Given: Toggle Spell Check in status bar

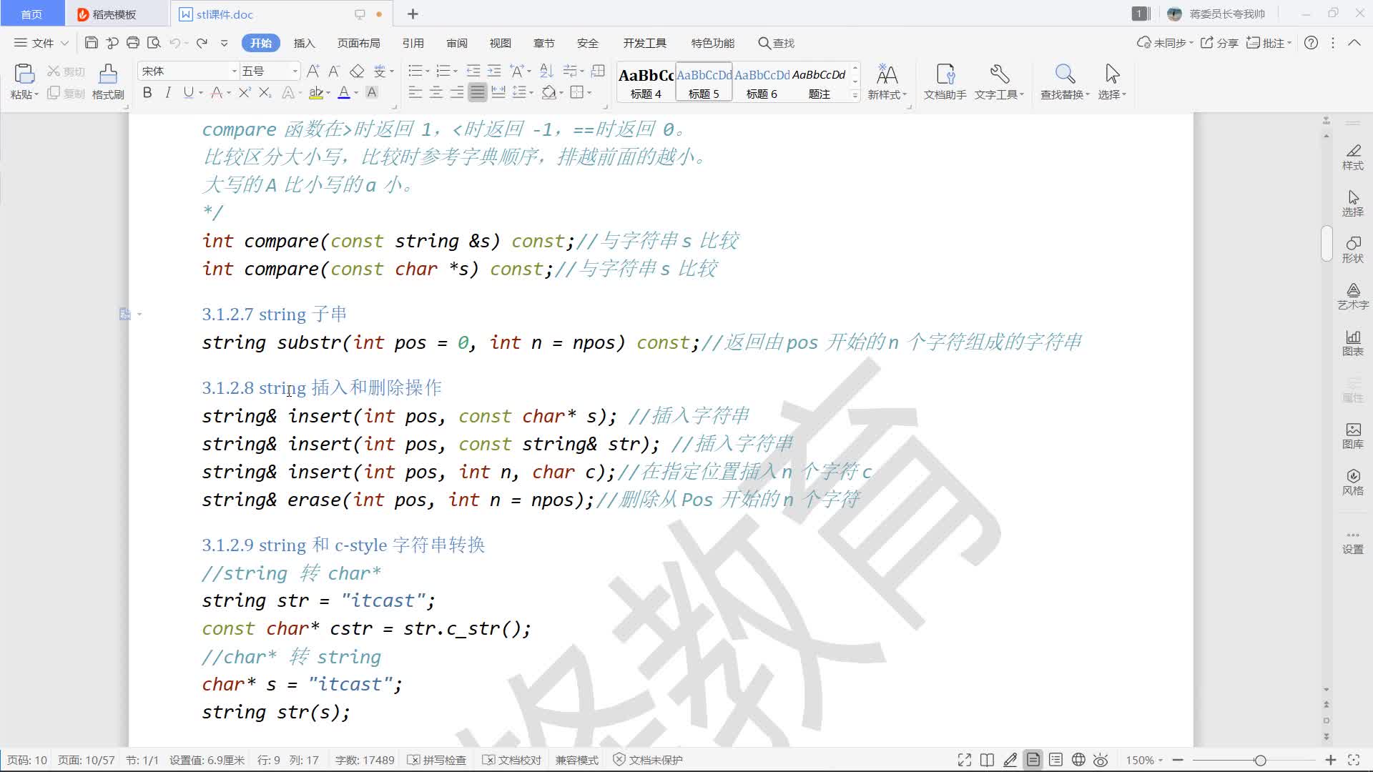Looking at the screenshot, I should coord(437,760).
